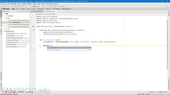Expand the res folder
170x95 pixels.
coord(5,29)
